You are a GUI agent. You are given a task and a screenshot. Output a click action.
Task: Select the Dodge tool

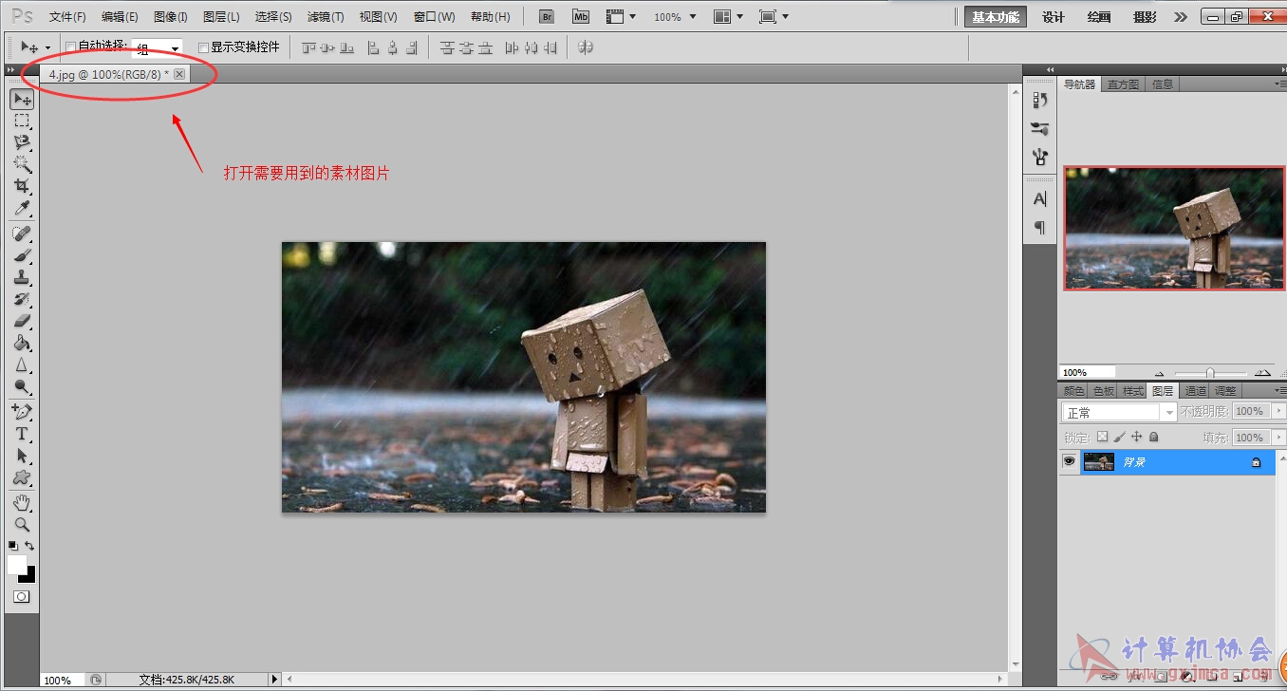22,386
